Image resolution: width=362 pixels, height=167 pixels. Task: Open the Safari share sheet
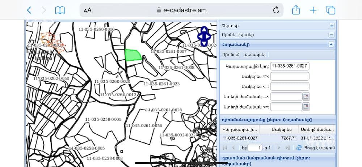pos(296,10)
